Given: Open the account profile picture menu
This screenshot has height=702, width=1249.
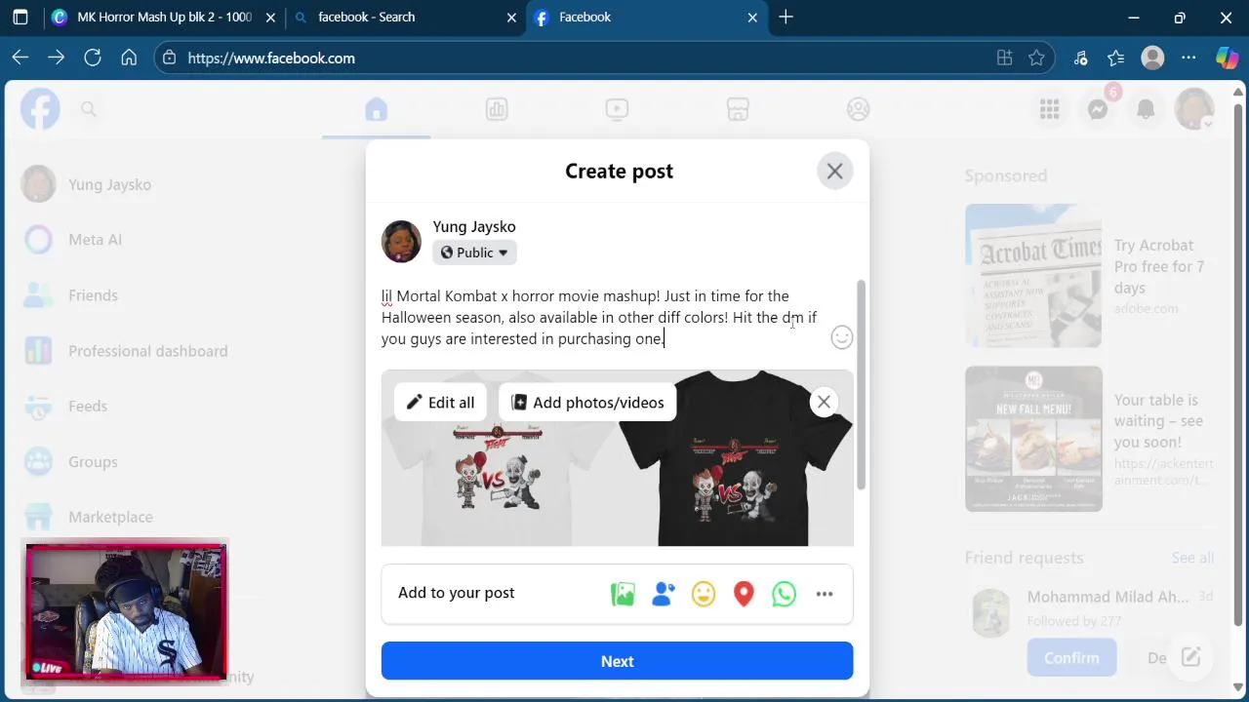Looking at the screenshot, I should [x=1193, y=109].
